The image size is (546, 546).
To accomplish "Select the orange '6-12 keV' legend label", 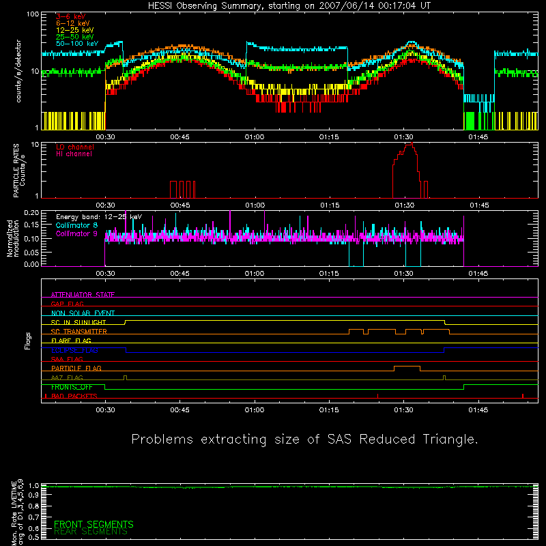I will click(73, 23).
